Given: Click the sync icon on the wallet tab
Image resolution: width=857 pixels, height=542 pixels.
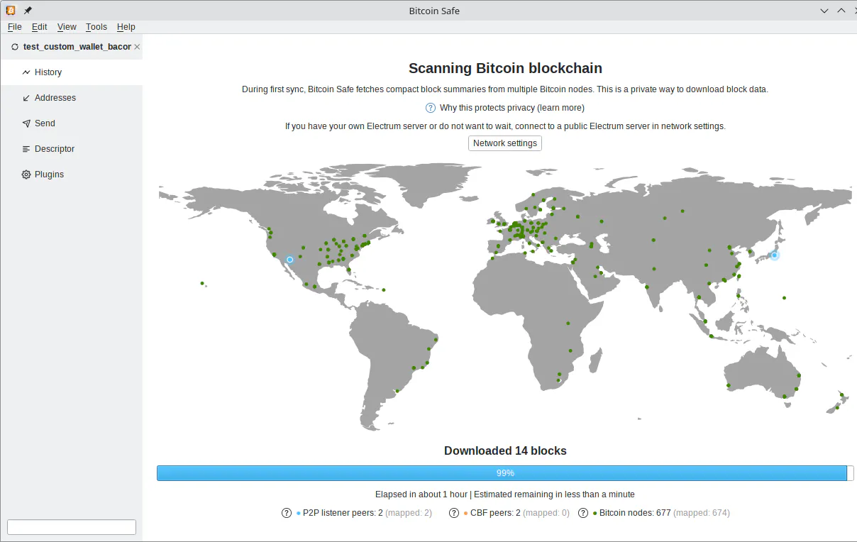Looking at the screenshot, I should point(15,47).
